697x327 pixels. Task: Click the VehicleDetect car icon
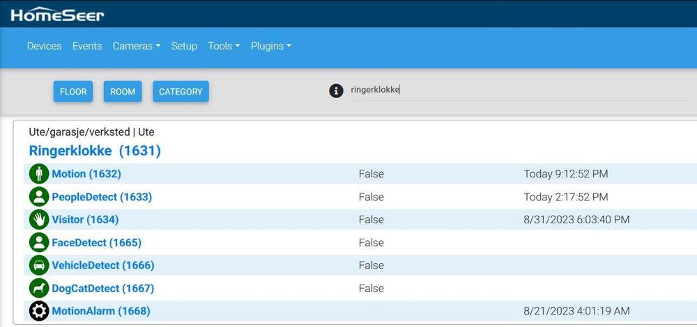pos(39,265)
